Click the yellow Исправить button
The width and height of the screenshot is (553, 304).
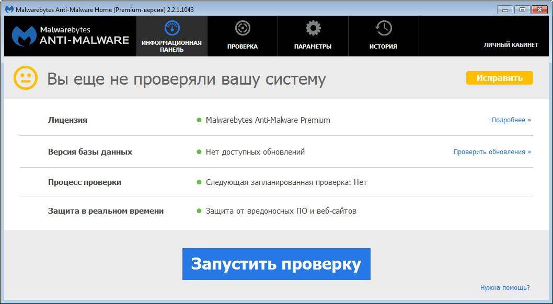[x=499, y=78]
